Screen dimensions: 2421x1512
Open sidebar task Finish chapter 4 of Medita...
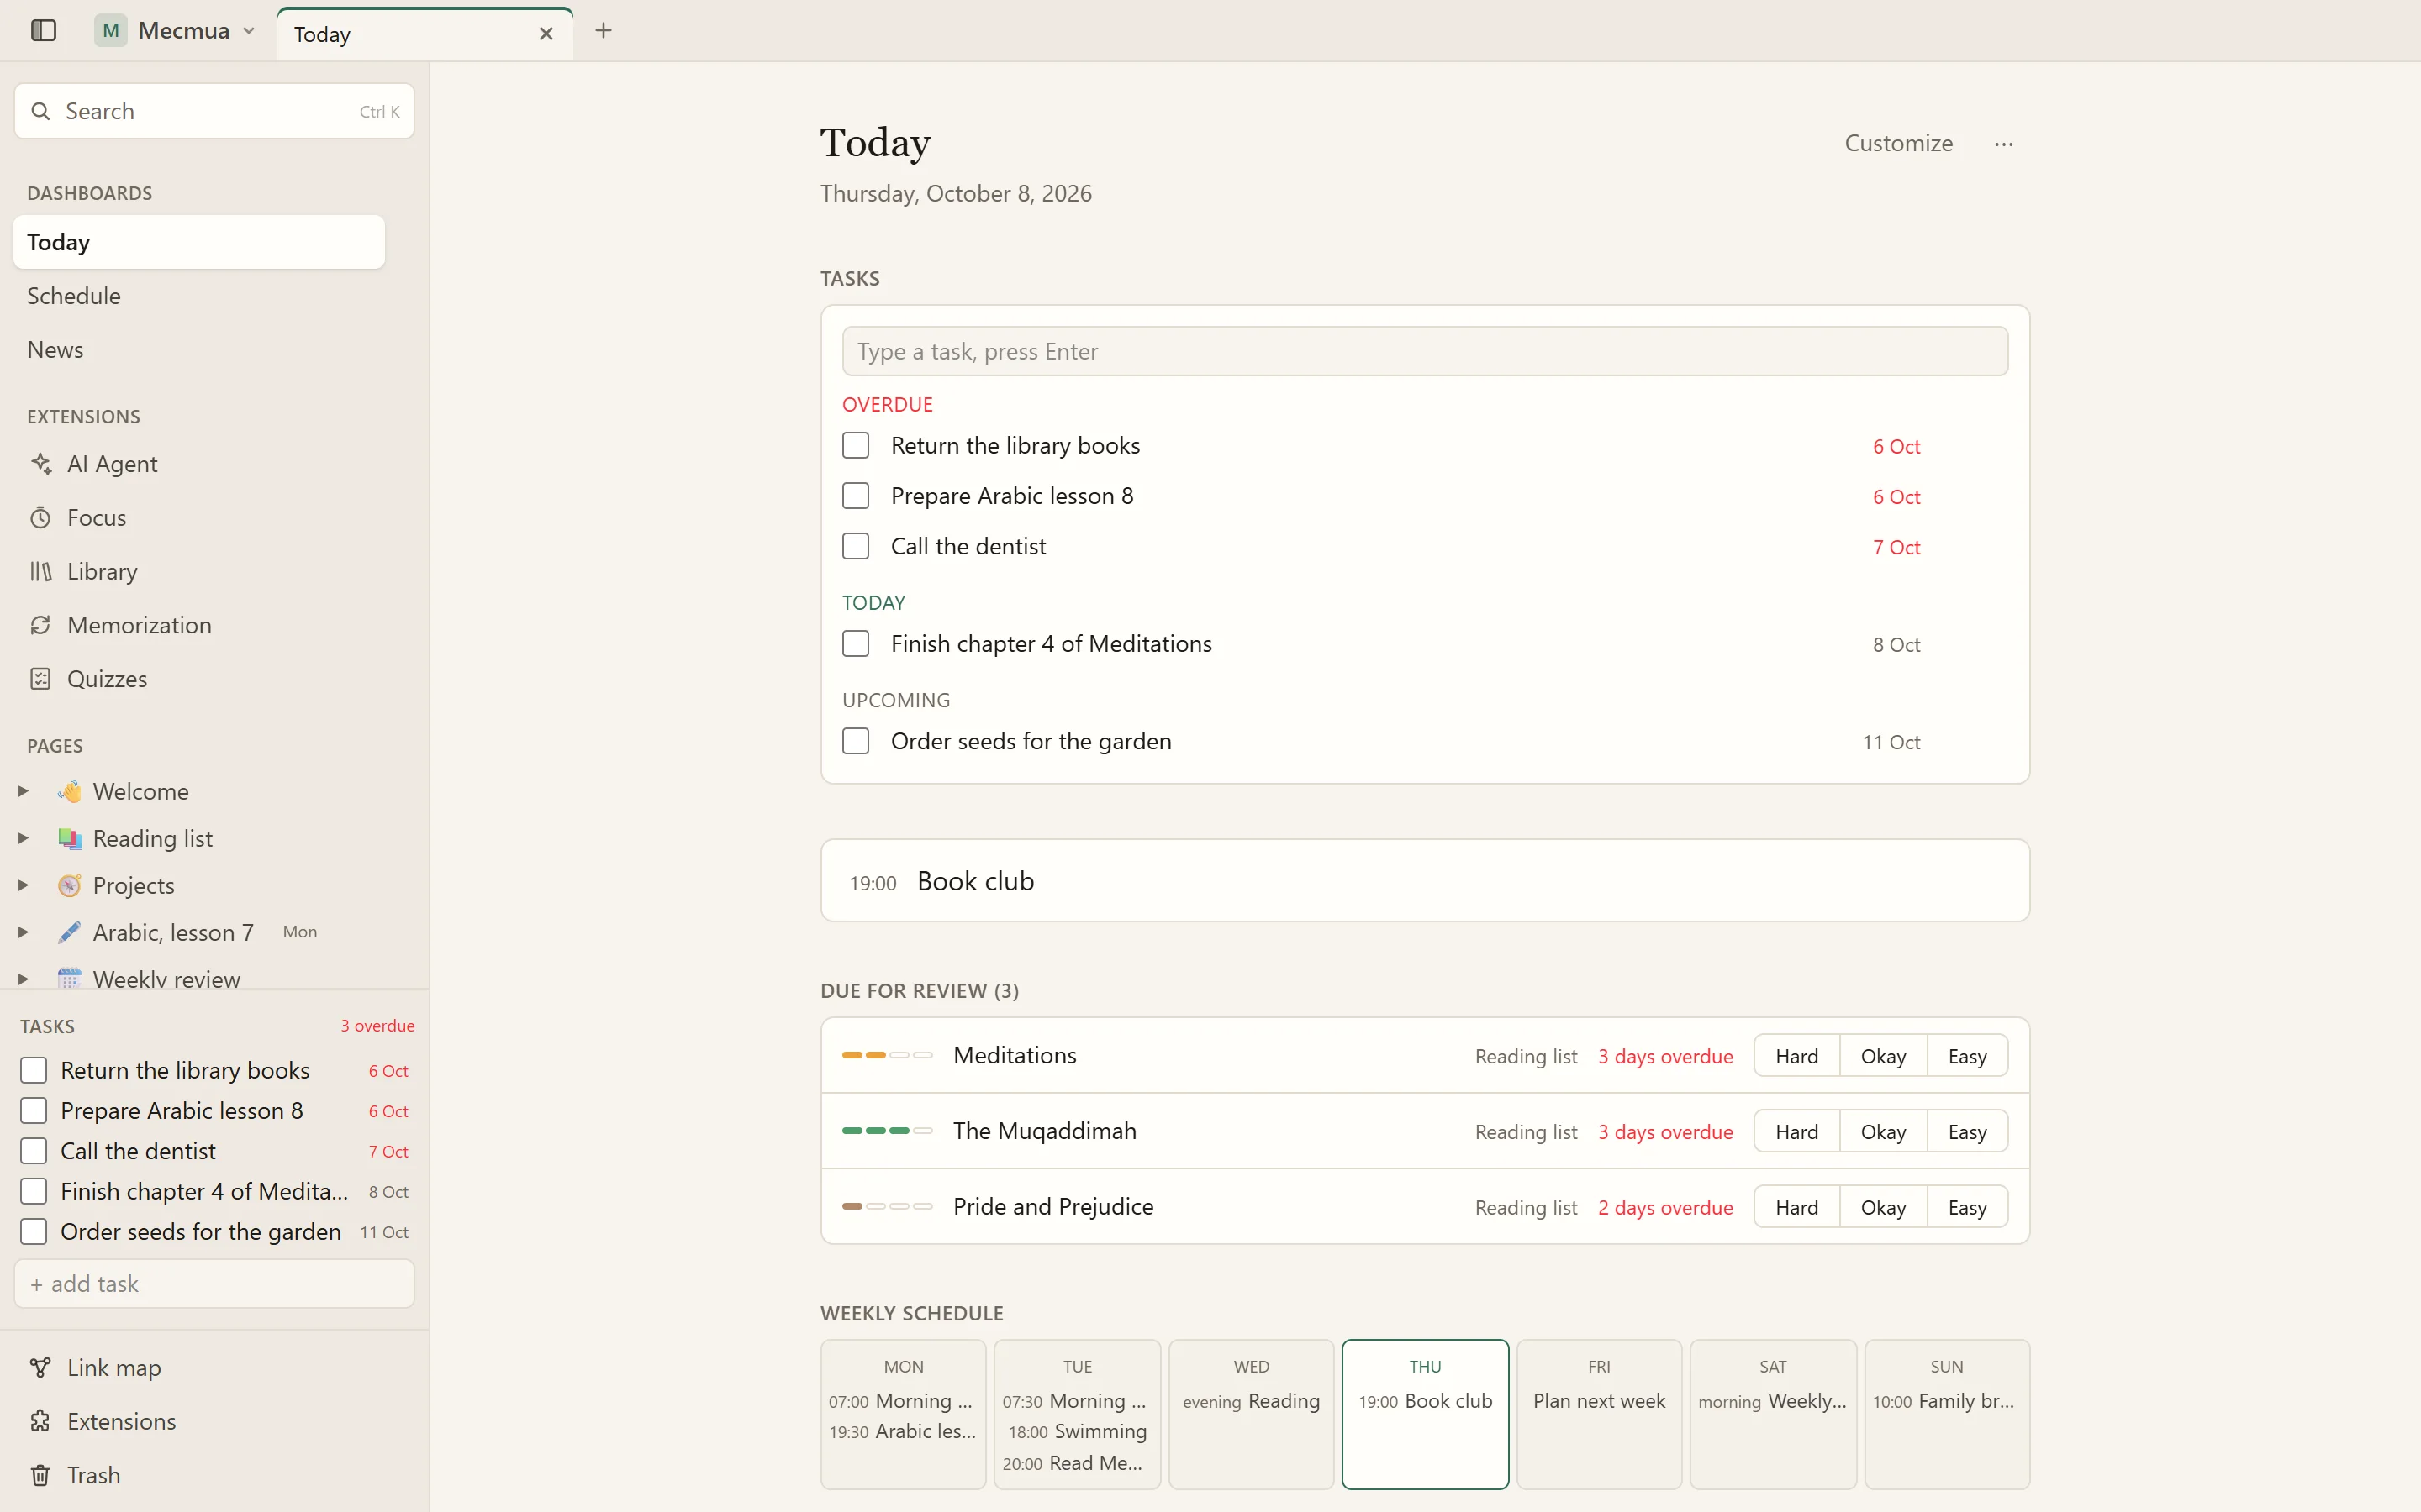[204, 1191]
